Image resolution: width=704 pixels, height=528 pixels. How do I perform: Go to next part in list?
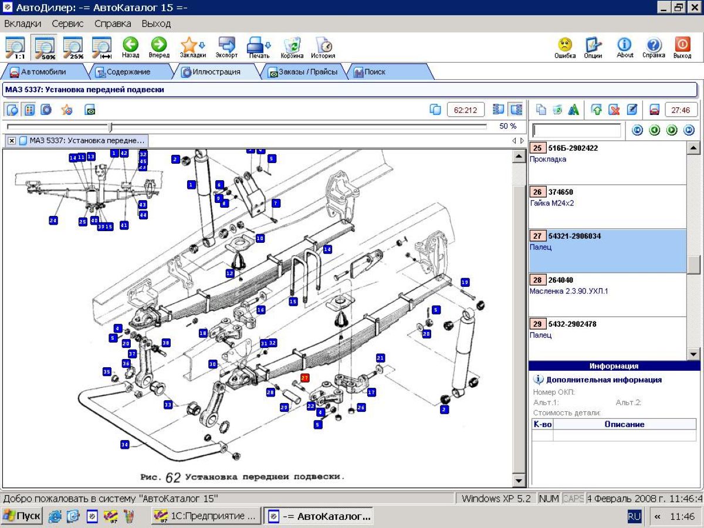(x=672, y=130)
